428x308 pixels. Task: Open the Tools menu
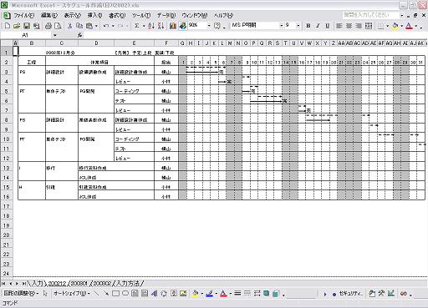pos(141,15)
